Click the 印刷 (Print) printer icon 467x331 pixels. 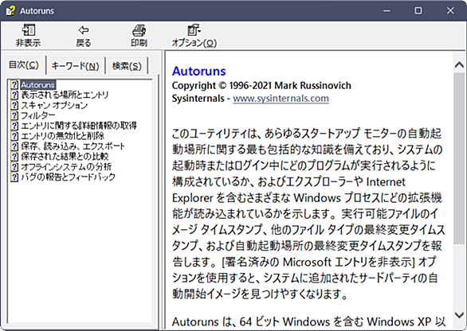click(139, 30)
